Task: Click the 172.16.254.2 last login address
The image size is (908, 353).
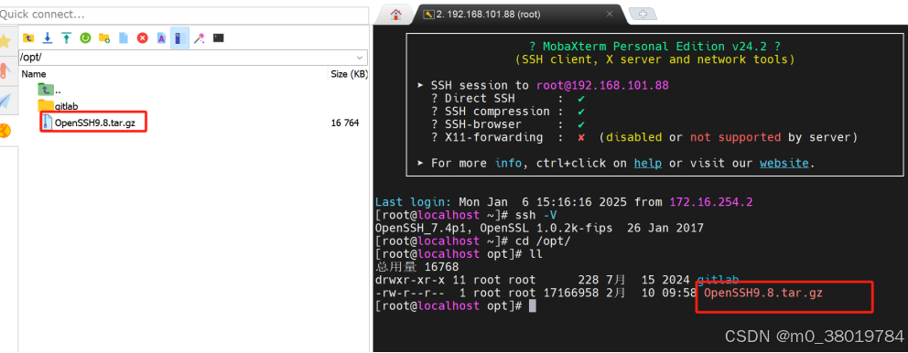Action: coord(711,202)
